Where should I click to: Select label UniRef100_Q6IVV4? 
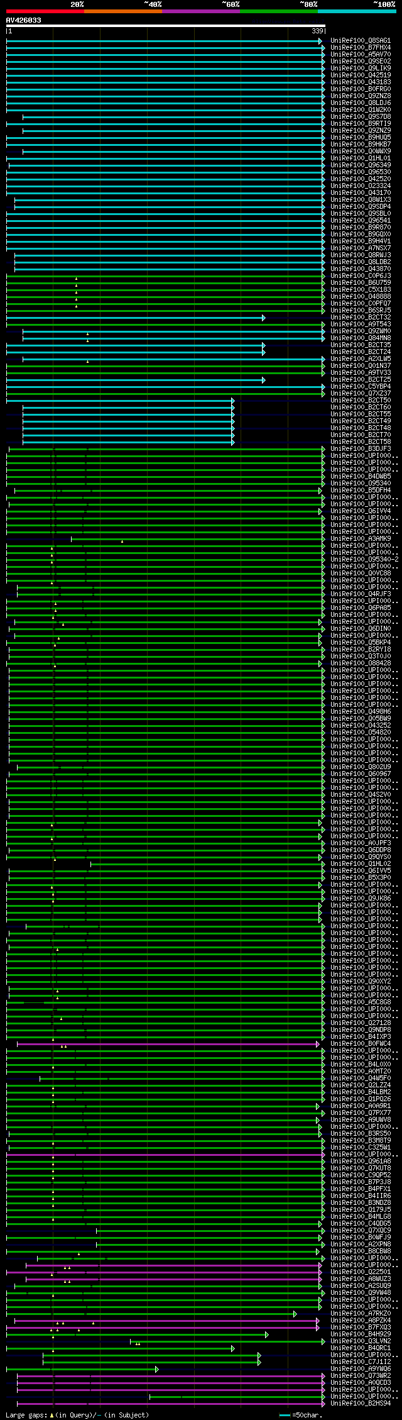361,511
